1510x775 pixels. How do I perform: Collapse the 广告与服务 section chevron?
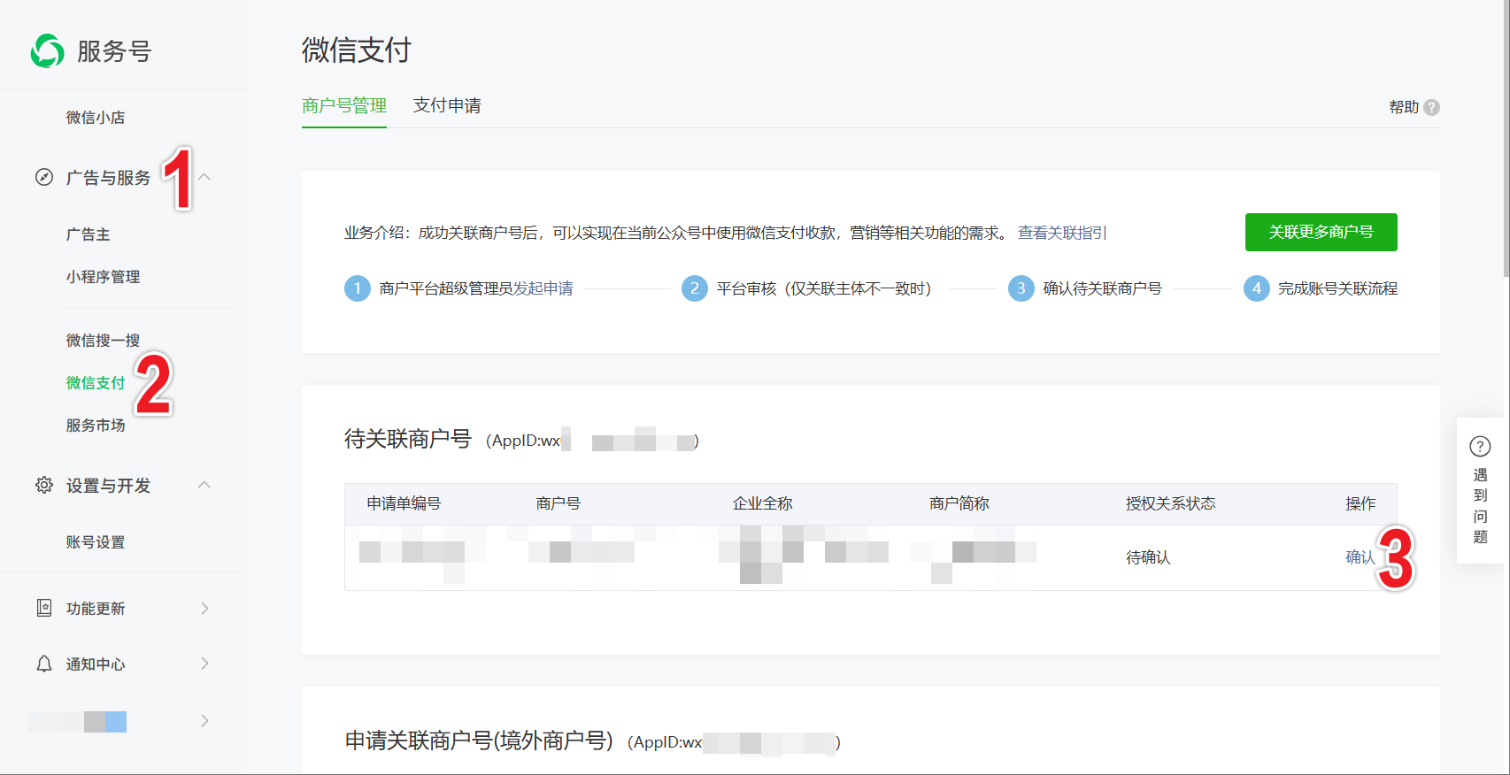pos(204,177)
